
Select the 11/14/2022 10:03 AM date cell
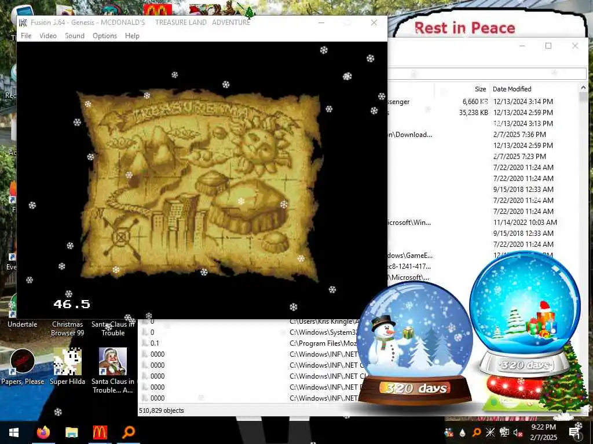coord(525,223)
